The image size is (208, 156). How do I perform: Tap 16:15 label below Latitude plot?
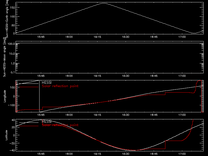97,154
